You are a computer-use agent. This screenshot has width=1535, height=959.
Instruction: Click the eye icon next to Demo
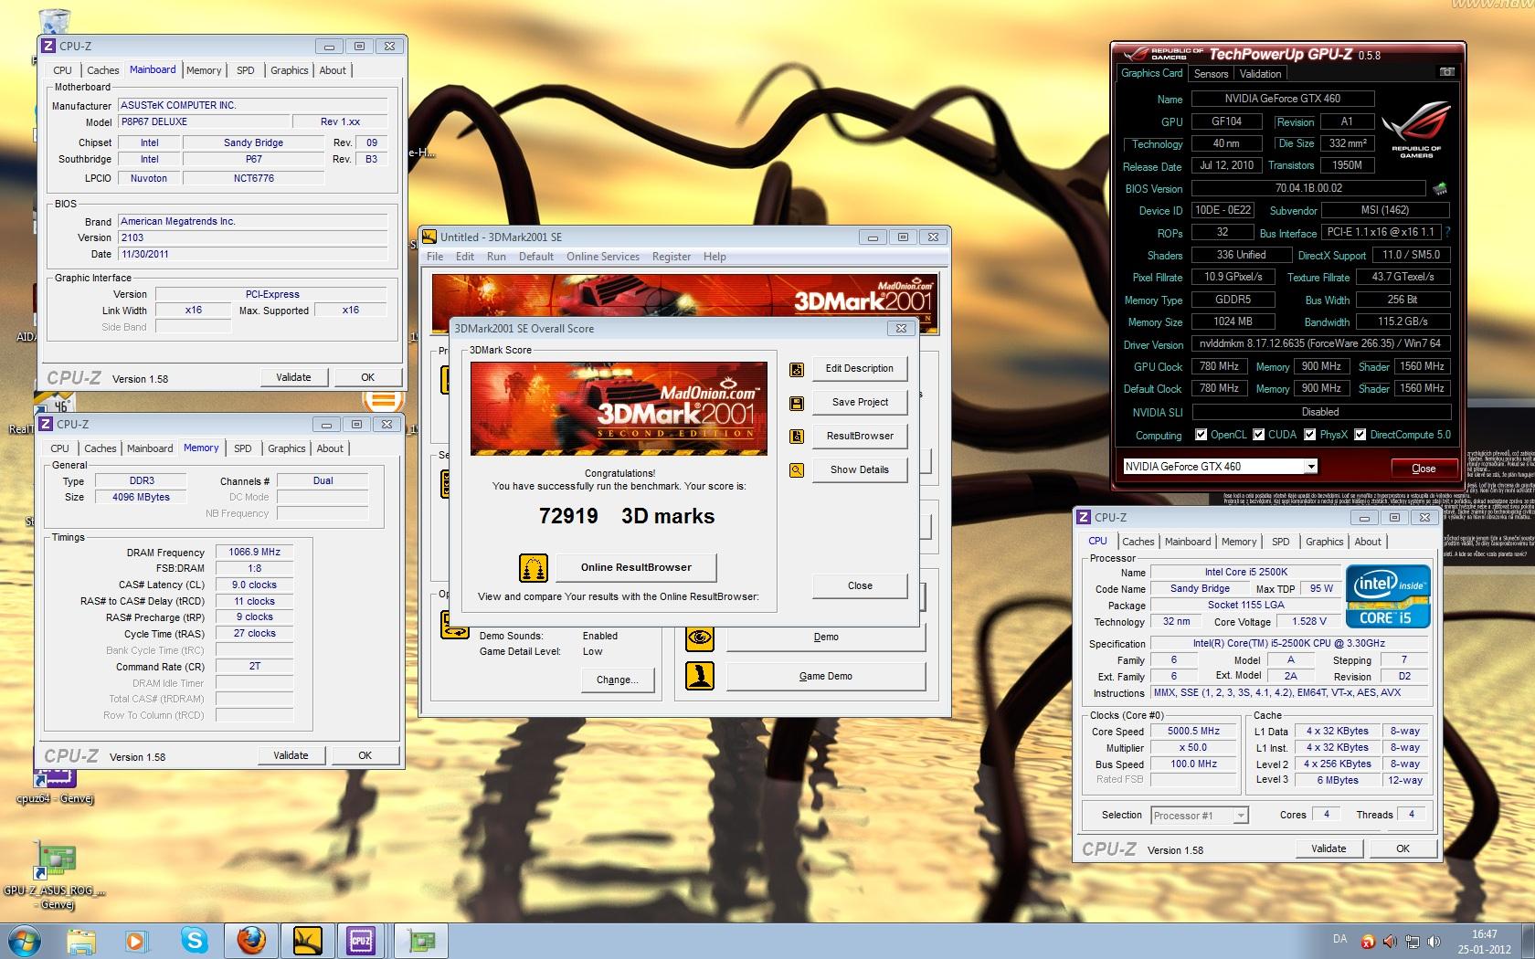tap(700, 638)
